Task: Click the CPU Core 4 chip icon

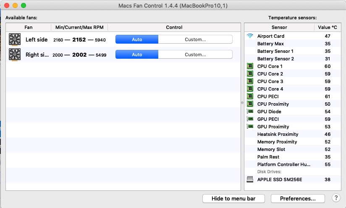Action: [250, 89]
